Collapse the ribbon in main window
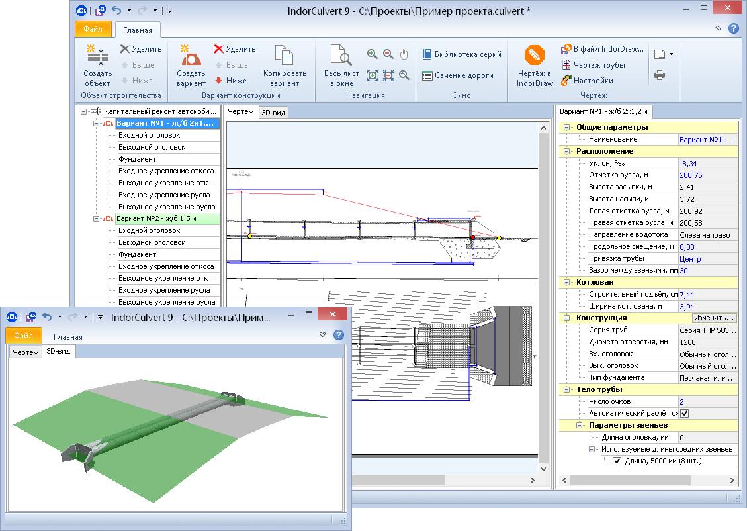This screenshot has height=531, width=747. (x=717, y=28)
